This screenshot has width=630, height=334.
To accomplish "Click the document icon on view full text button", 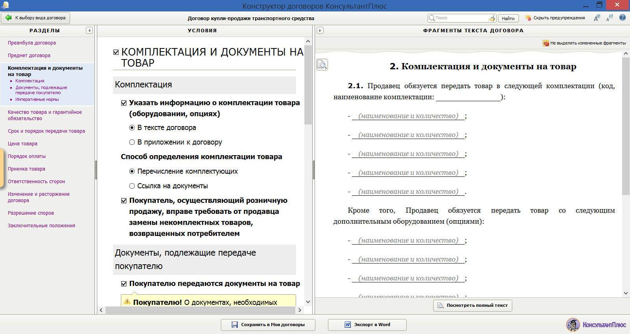I will [x=441, y=305].
